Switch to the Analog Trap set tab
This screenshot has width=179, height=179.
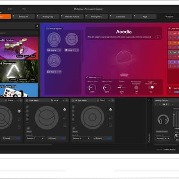(47, 17)
